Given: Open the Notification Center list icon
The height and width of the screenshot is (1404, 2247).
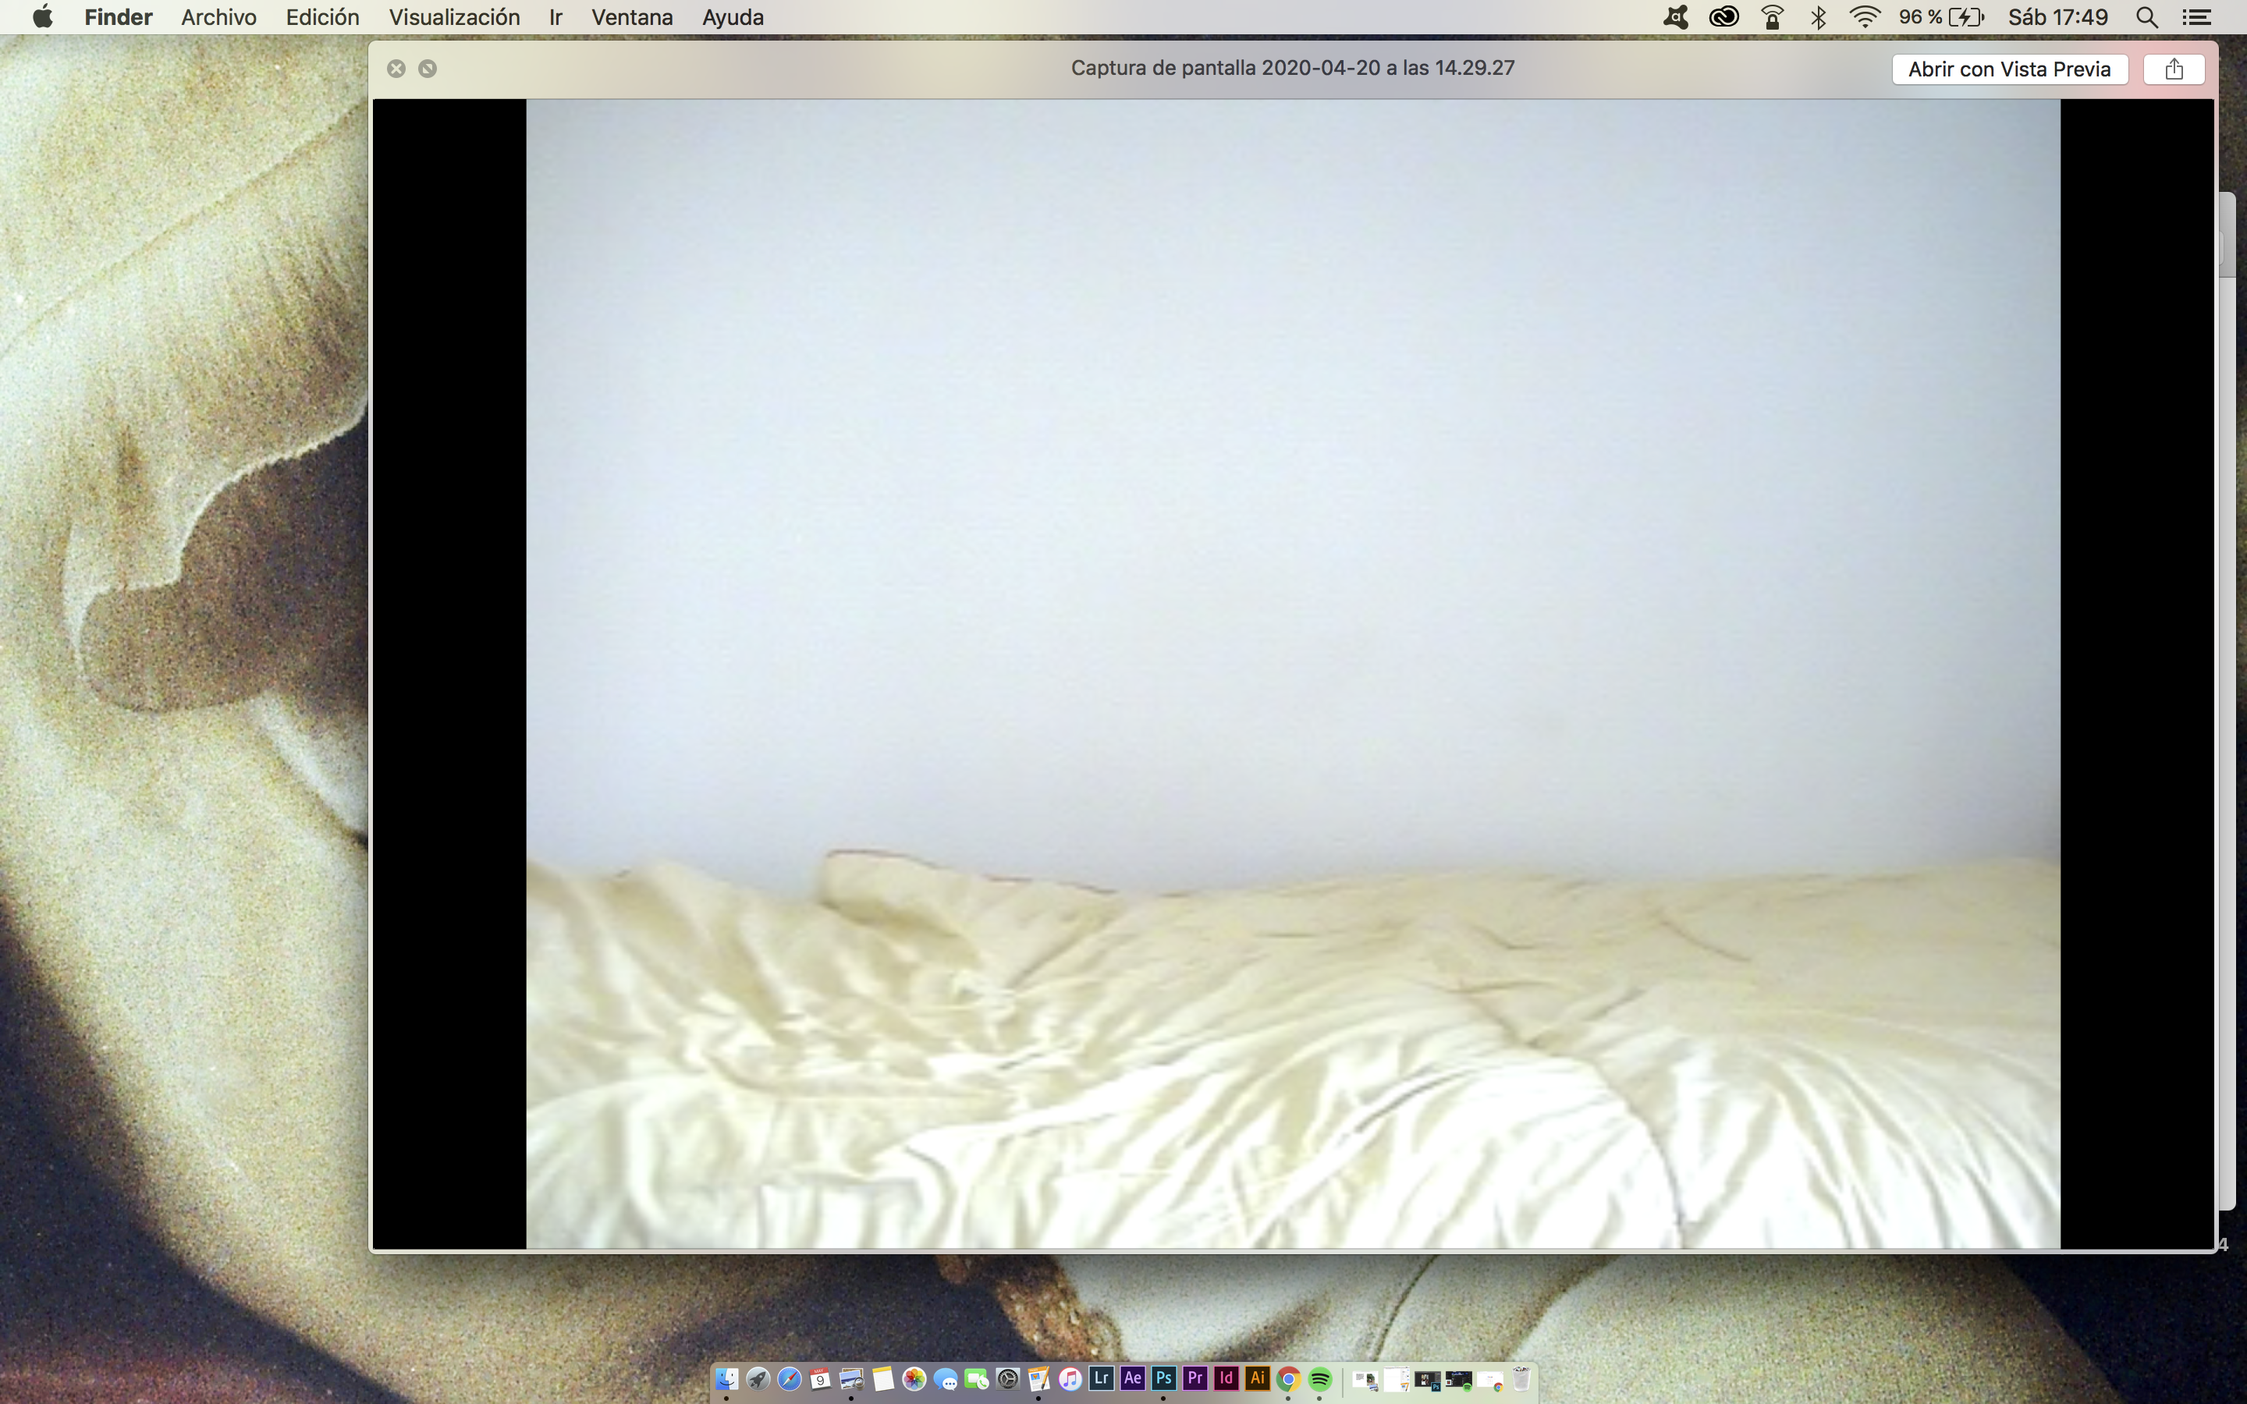Looking at the screenshot, I should tap(2196, 16).
